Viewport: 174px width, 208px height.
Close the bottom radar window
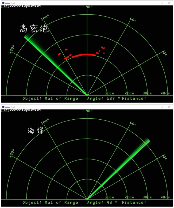[170, 107]
